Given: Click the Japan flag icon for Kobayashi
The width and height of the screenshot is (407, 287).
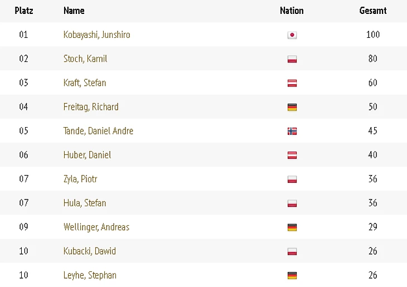Looking at the screenshot, I should pyautogui.click(x=292, y=35).
